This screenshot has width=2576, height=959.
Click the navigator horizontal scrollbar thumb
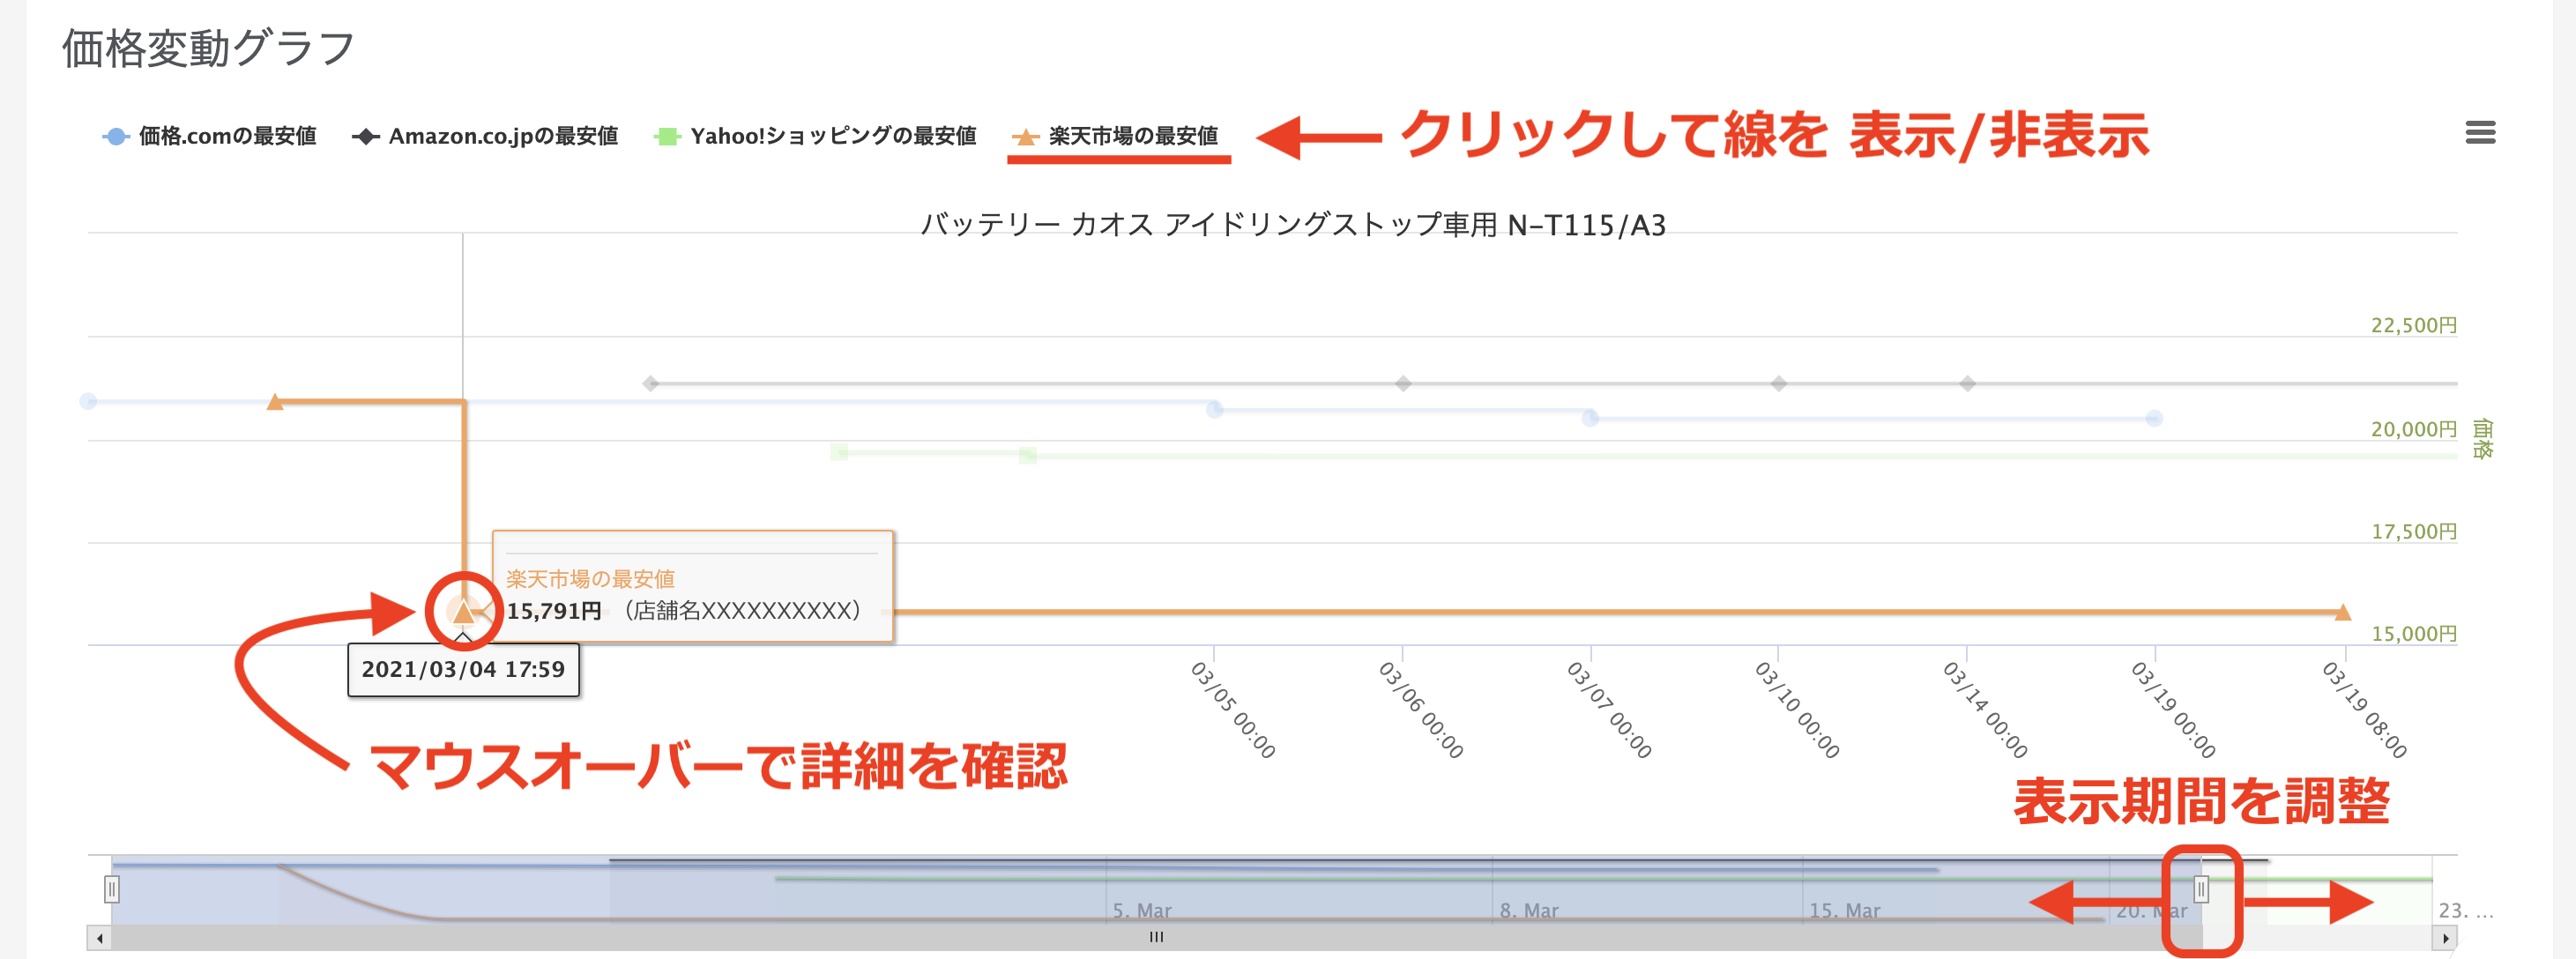click(1156, 938)
